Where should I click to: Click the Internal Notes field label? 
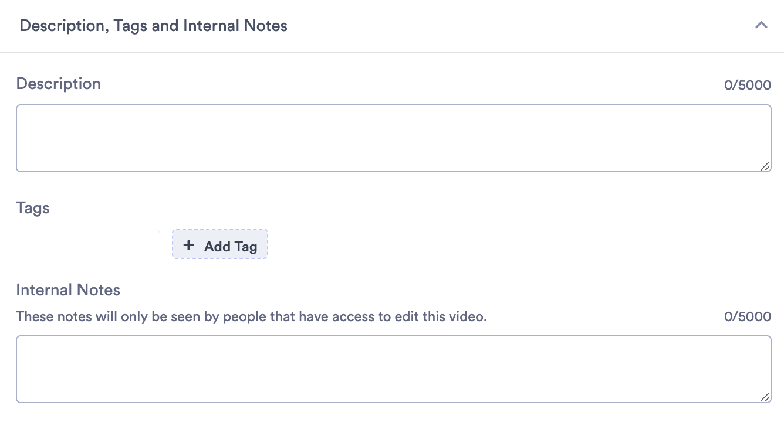[x=68, y=290]
